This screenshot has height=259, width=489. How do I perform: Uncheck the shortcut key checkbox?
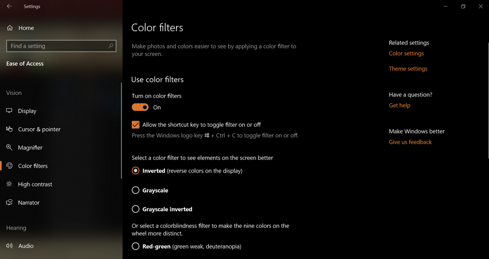(x=135, y=125)
